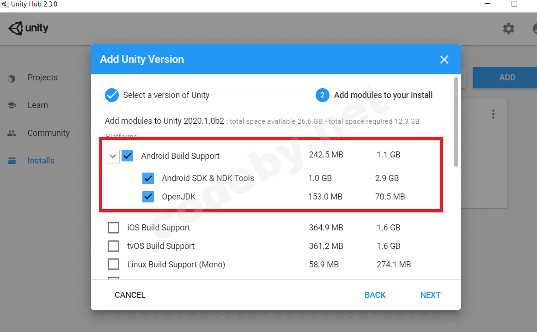Click the Installs list icon
537x332 pixels.
pyautogui.click(x=12, y=161)
